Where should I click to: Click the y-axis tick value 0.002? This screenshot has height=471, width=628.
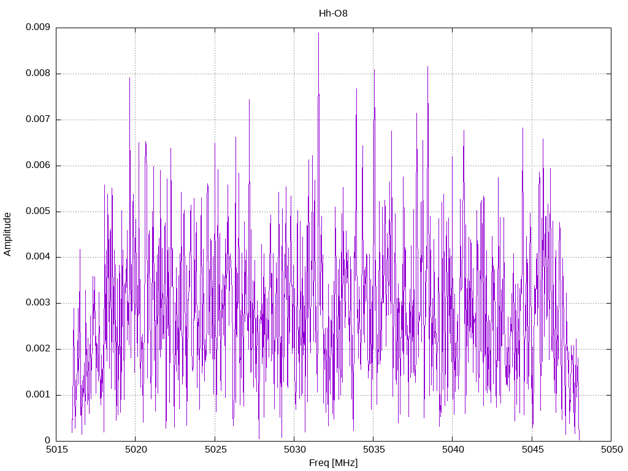(x=38, y=348)
